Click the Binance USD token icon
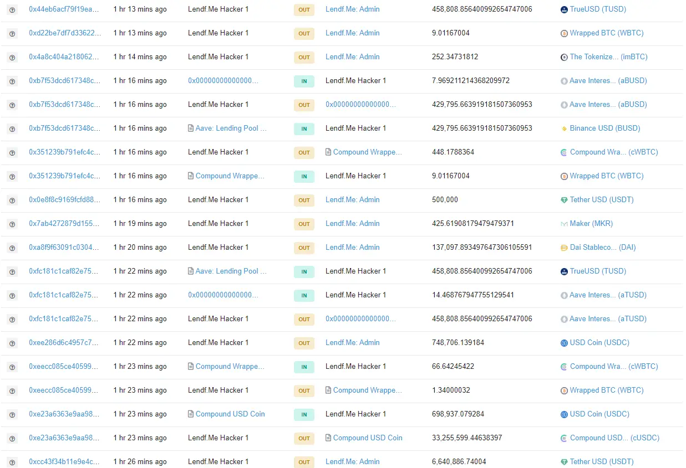Screen dimensions: 686x468 tap(565, 128)
